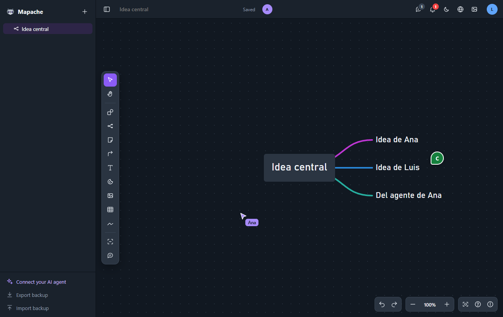Click collaborator avatar A in header
503x317 pixels.
pos(267,9)
